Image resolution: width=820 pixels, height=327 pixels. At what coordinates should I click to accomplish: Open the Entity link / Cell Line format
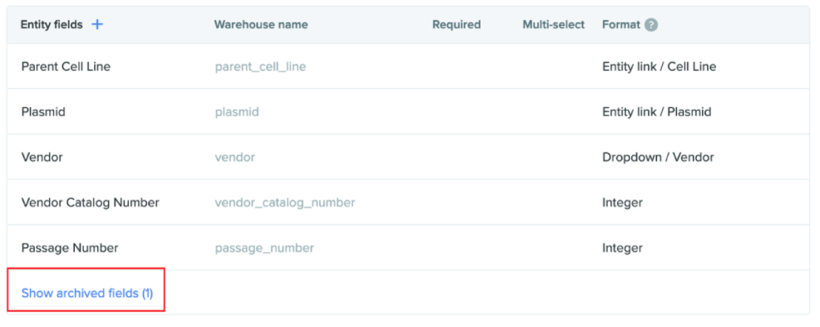pos(659,67)
